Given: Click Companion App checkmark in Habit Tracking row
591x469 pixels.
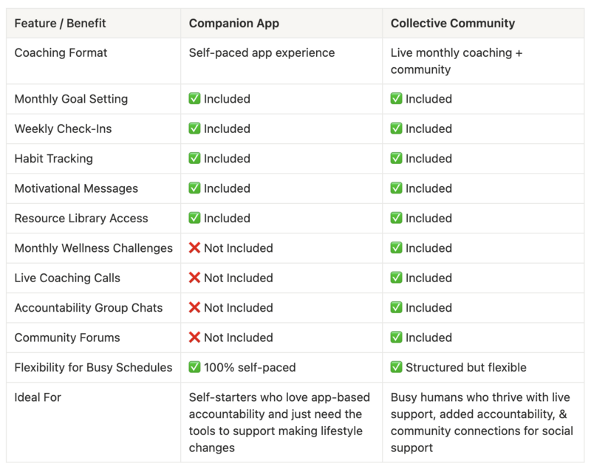Looking at the screenshot, I should 195,159.
